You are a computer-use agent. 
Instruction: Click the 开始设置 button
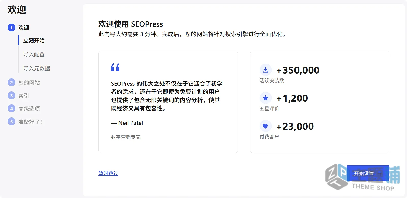click(x=368, y=173)
